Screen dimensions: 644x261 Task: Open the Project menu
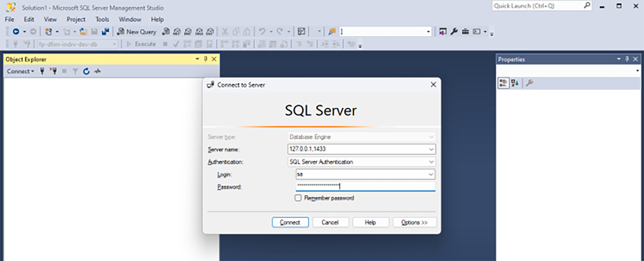pyautogui.click(x=76, y=19)
